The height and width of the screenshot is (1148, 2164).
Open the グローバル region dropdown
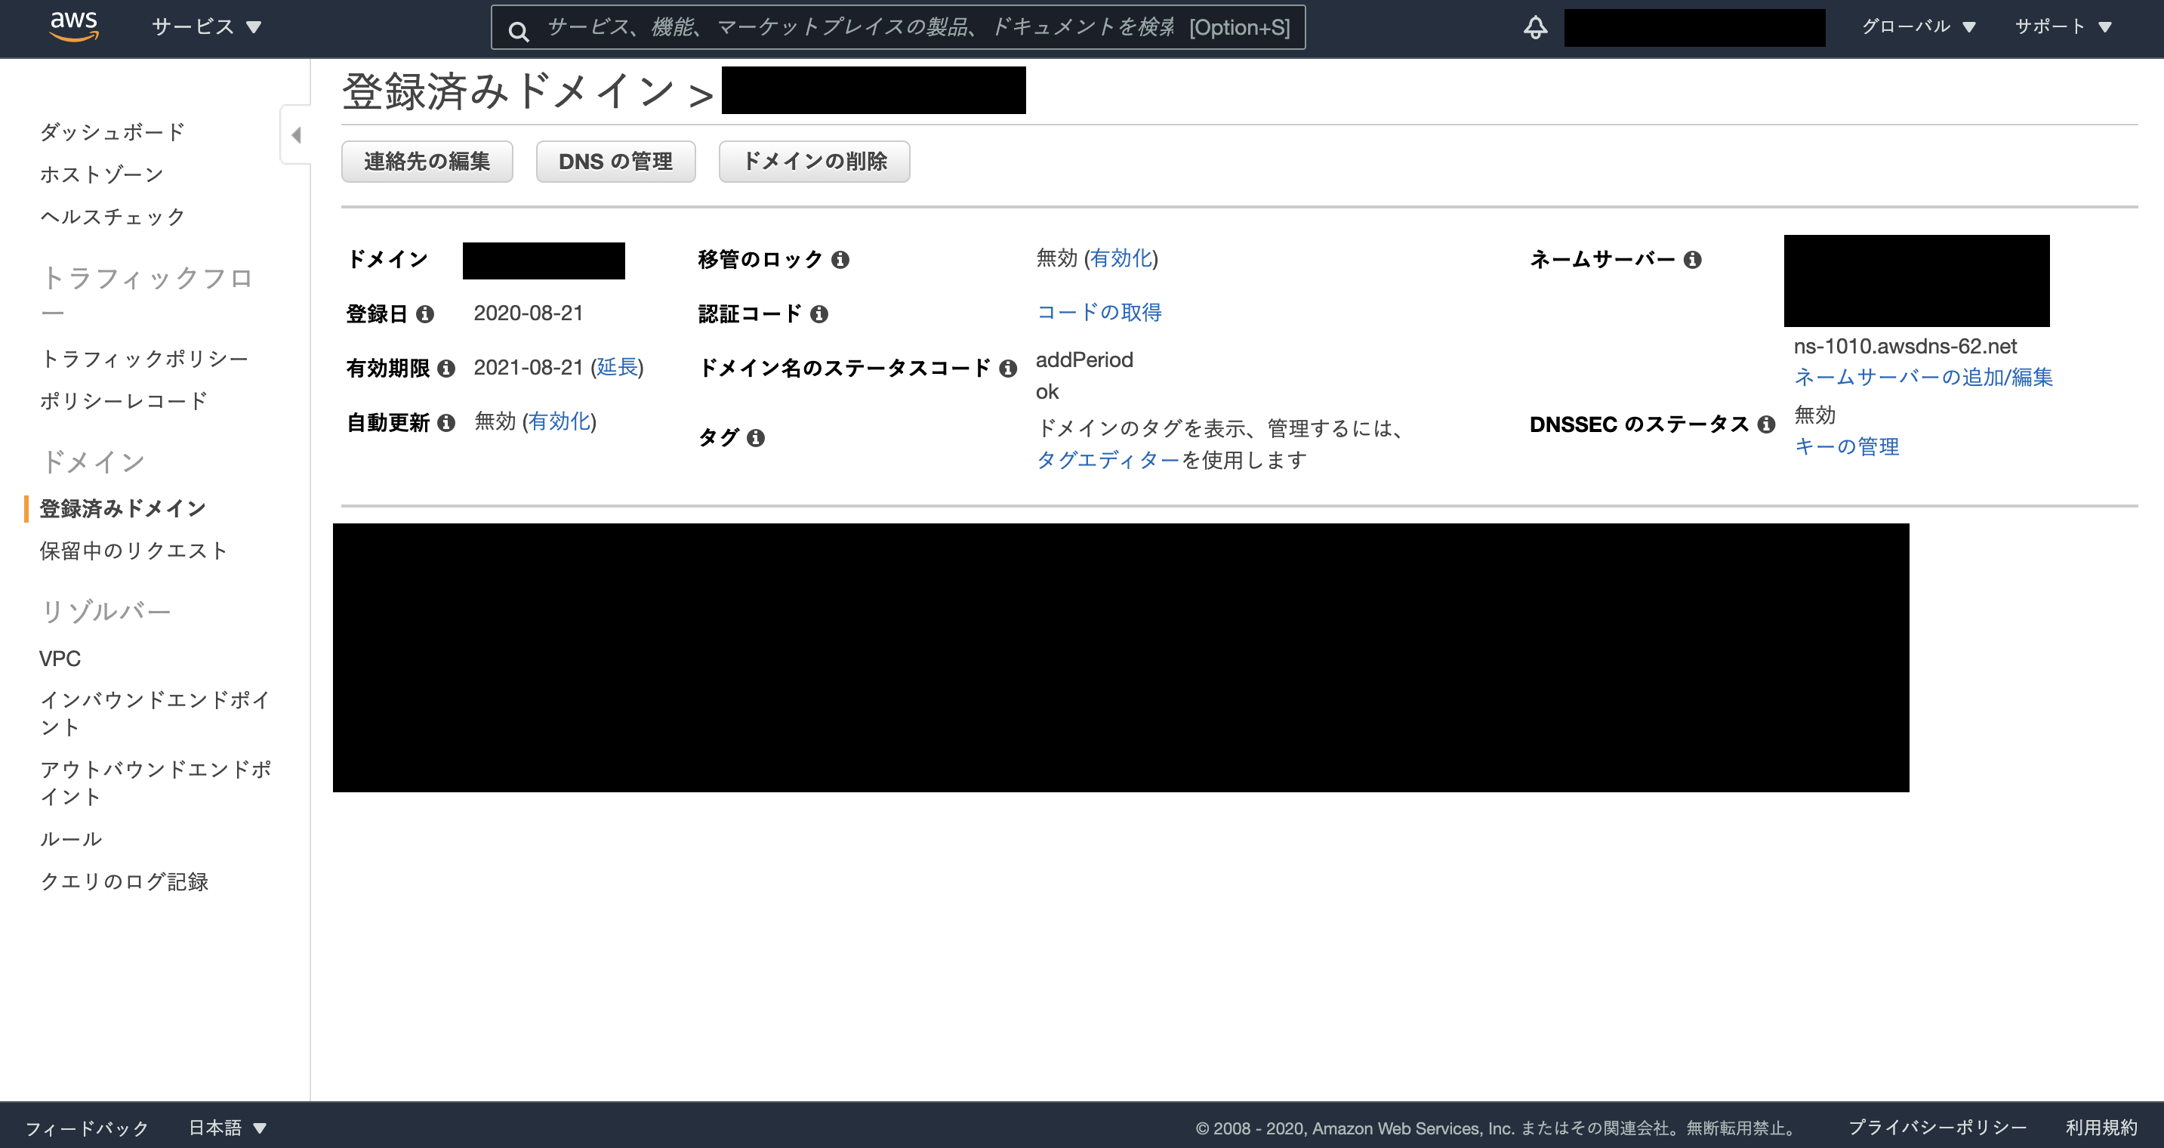pyautogui.click(x=1918, y=27)
